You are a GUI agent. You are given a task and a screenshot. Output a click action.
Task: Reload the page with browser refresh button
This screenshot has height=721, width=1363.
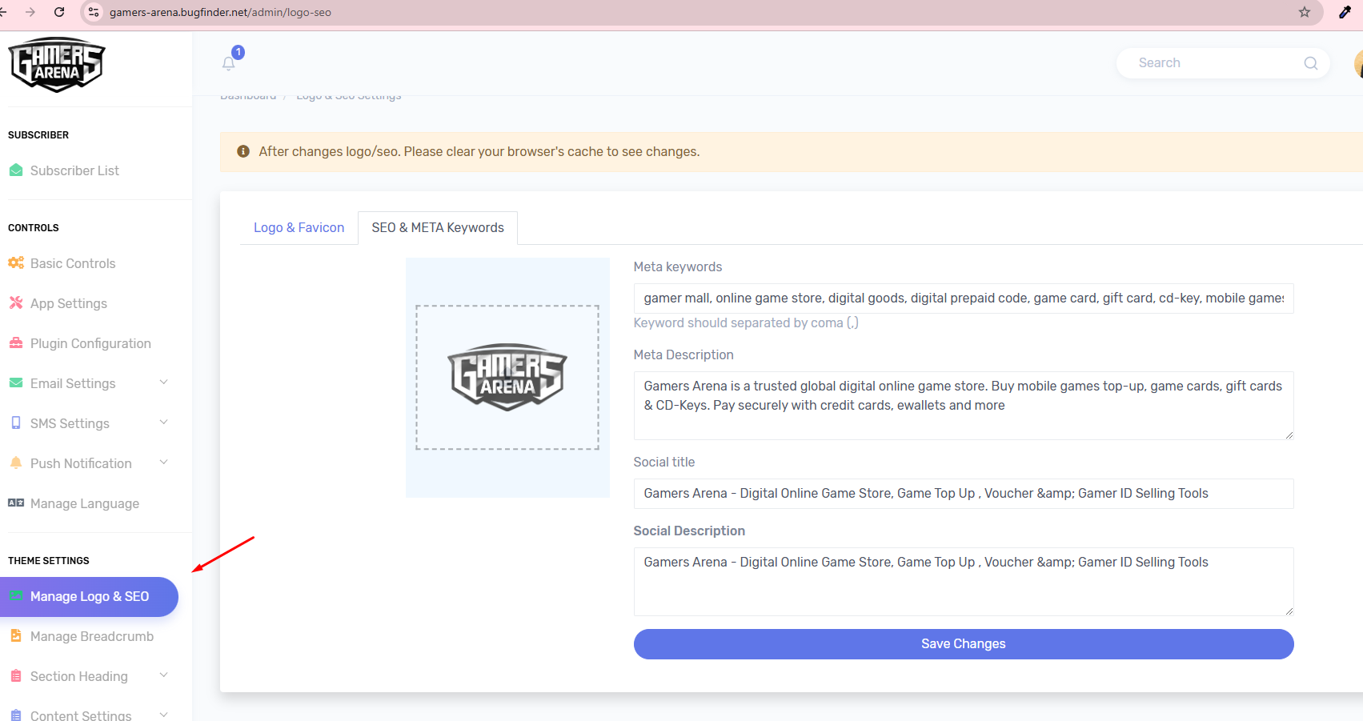point(59,12)
